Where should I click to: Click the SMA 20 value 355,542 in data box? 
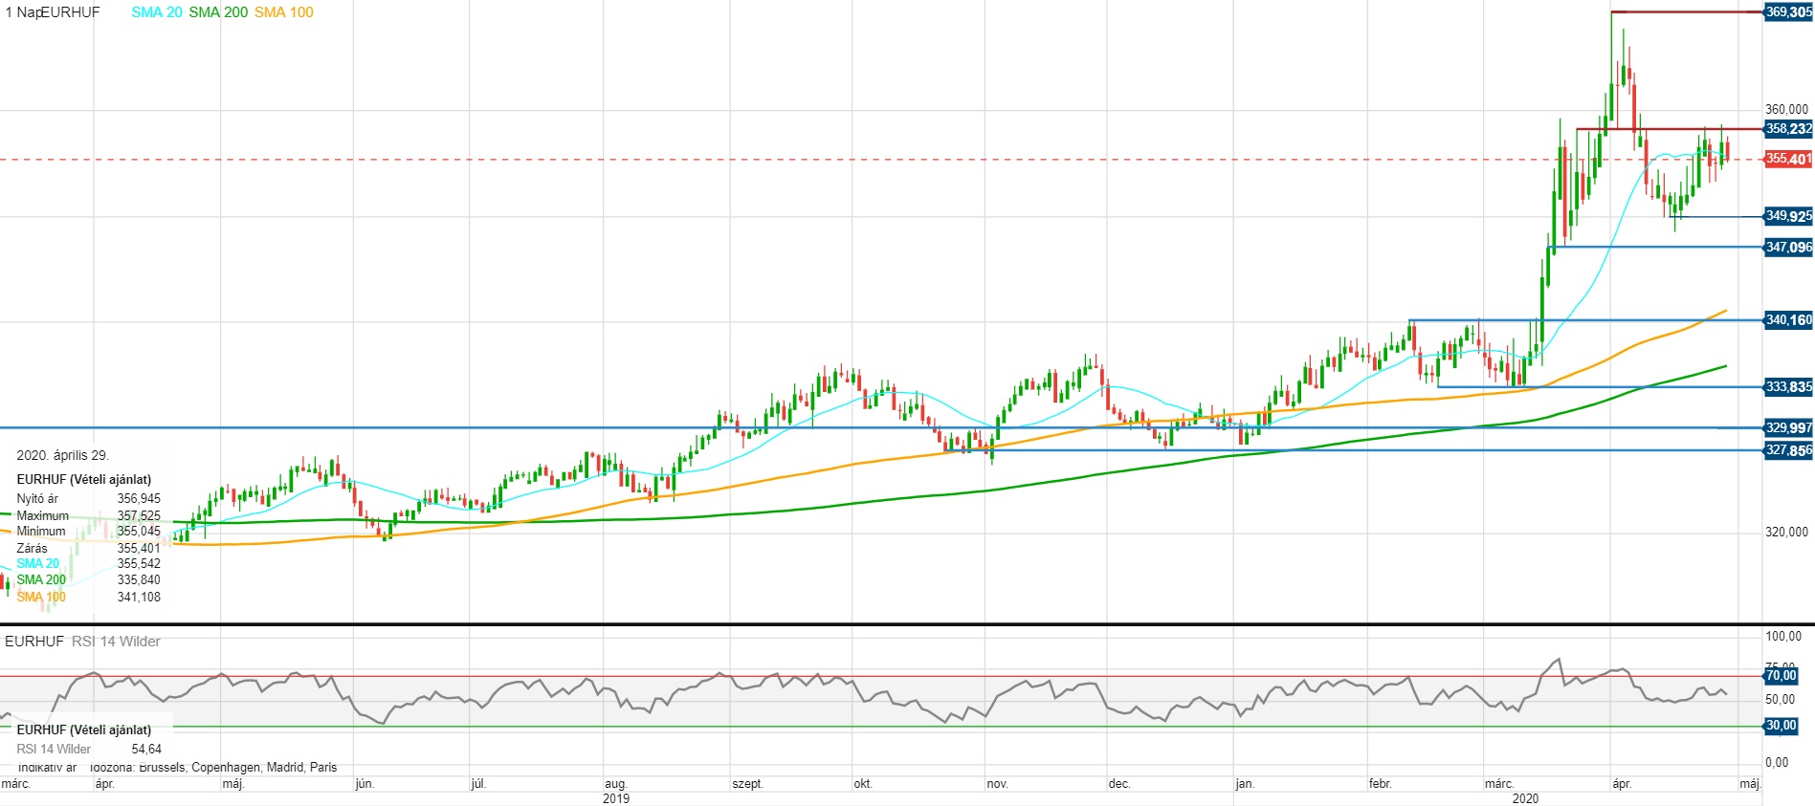pos(139,563)
